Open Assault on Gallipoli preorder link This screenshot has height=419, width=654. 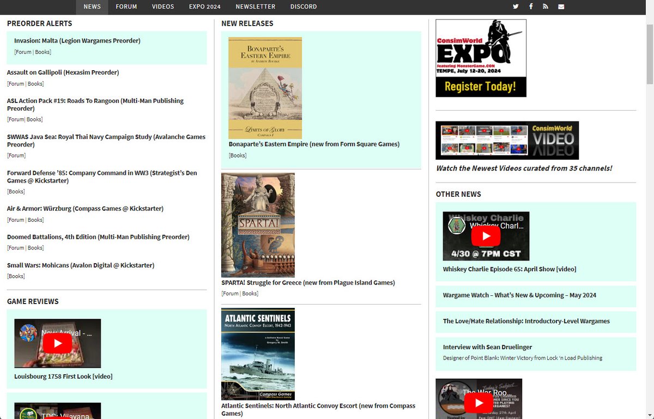[63, 72]
